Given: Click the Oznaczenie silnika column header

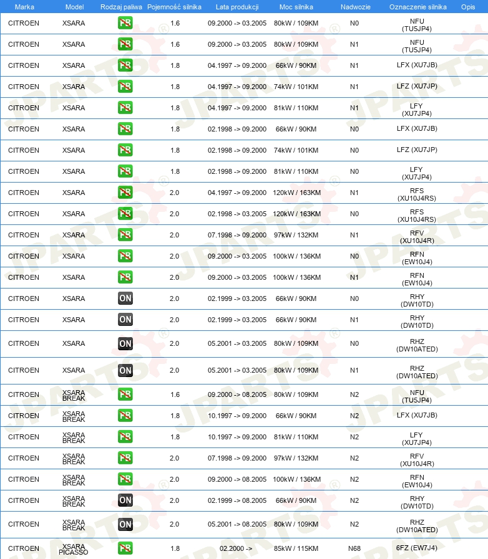Looking at the screenshot, I should (x=417, y=7).
